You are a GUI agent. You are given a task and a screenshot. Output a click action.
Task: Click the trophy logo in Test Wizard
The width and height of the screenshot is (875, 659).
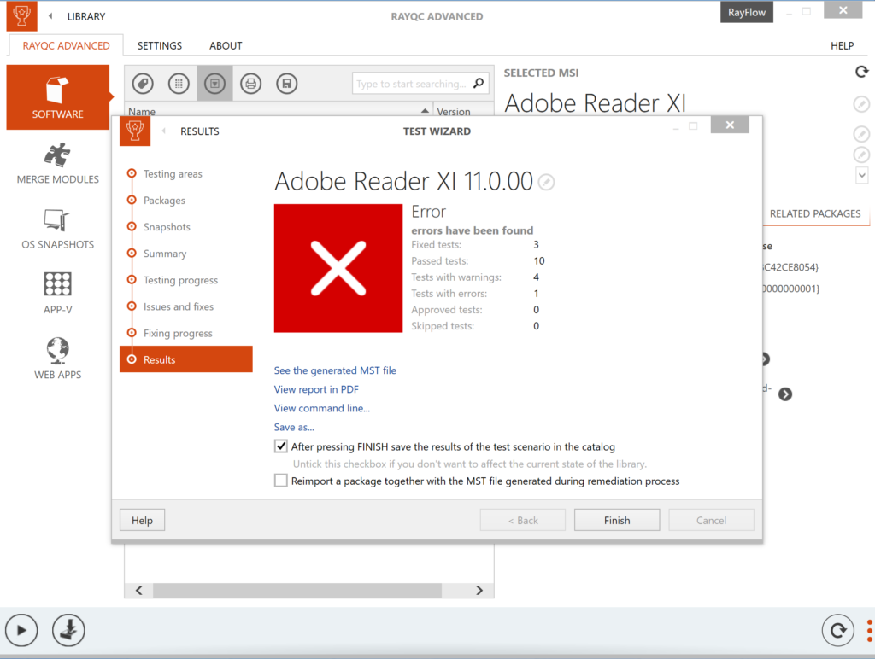(135, 131)
